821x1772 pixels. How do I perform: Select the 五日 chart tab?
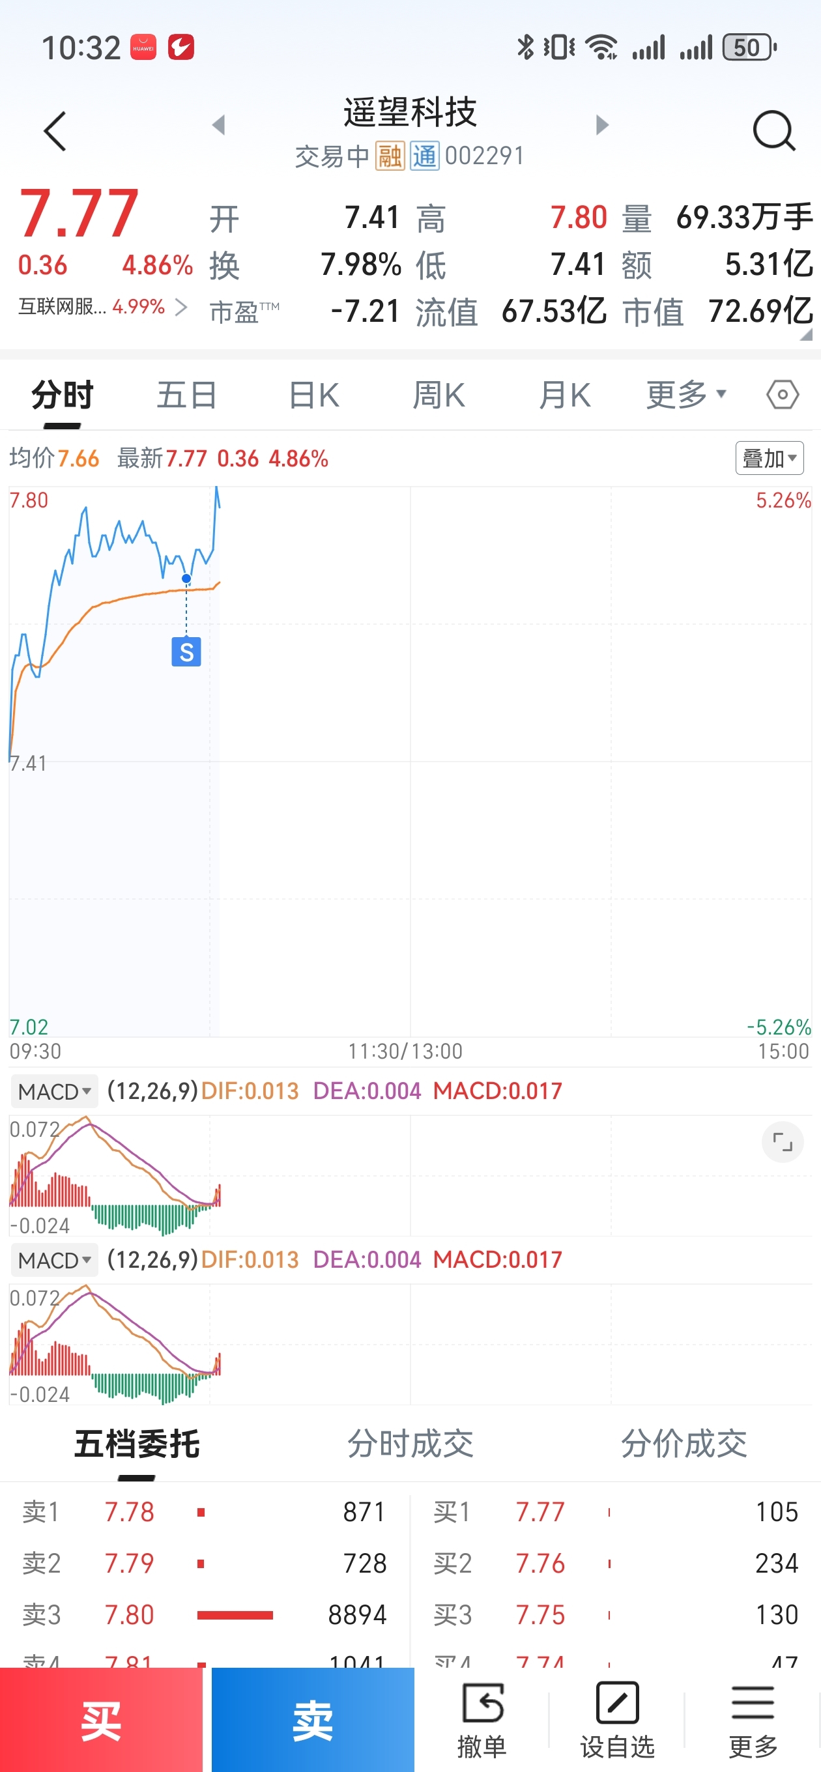click(x=186, y=395)
